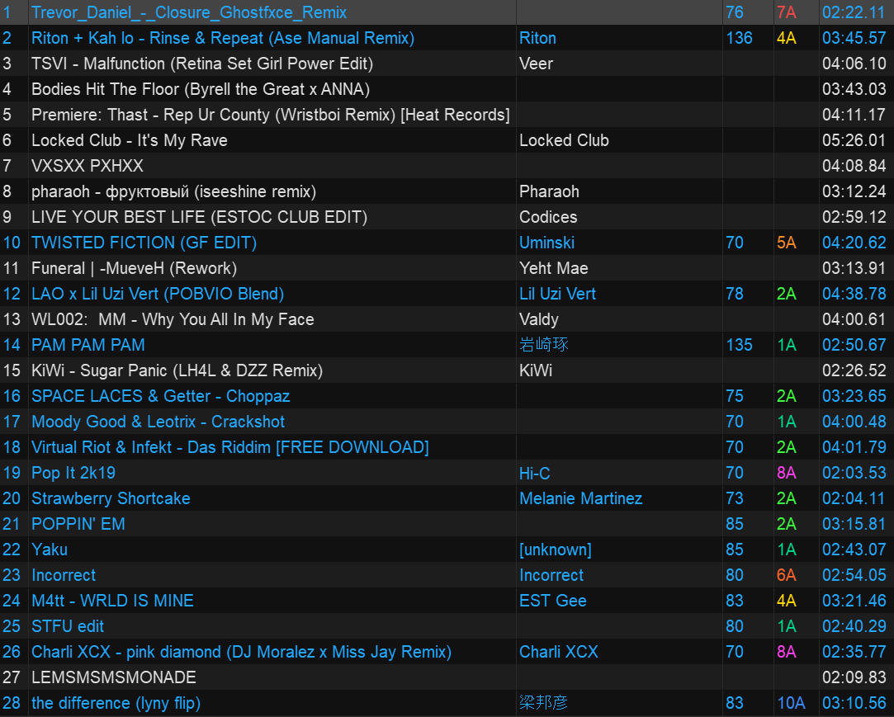
Task: Select Bodies Hit The Floor track
Action: tap(201, 89)
